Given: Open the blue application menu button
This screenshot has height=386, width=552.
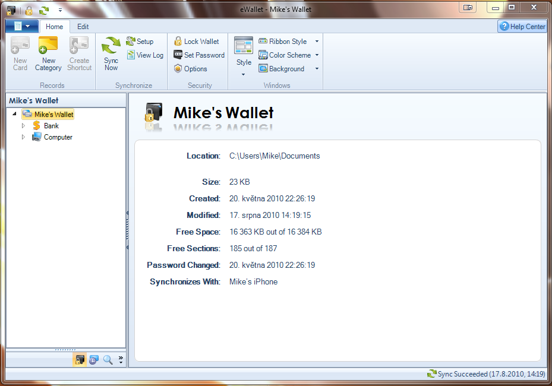Looking at the screenshot, I should [x=22, y=26].
